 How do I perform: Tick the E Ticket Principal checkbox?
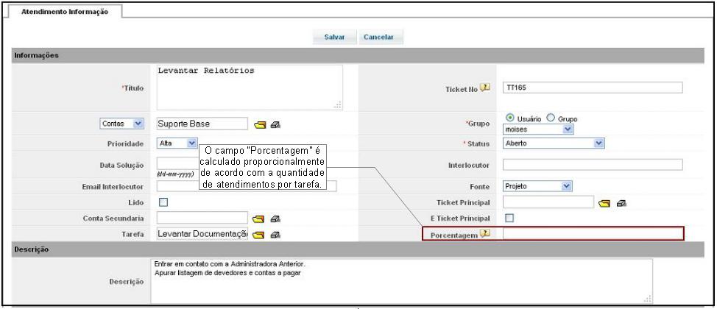pyautogui.click(x=509, y=218)
